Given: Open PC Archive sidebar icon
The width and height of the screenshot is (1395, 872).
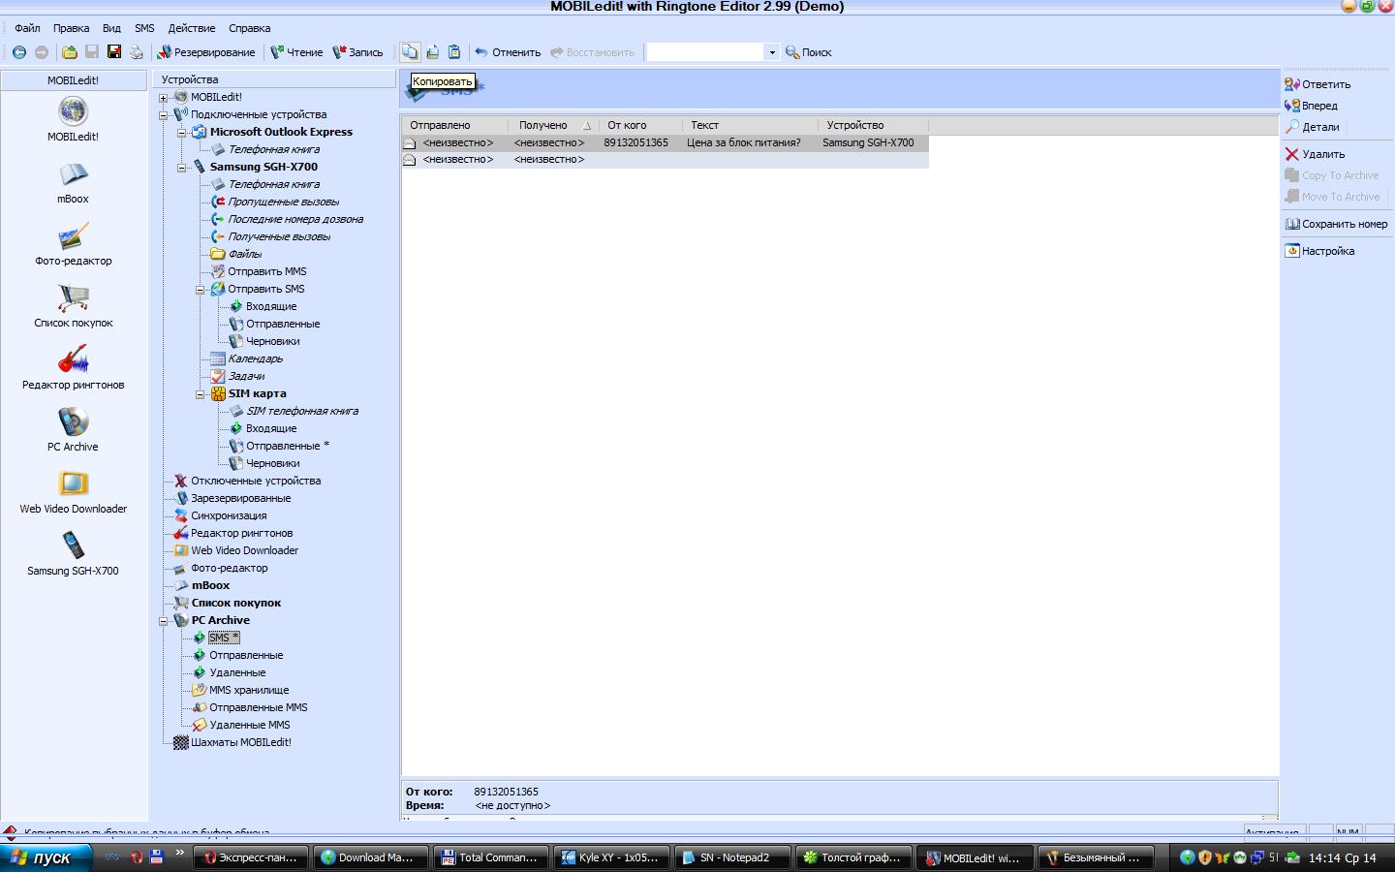Looking at the screenshot, I should point(74,422).
